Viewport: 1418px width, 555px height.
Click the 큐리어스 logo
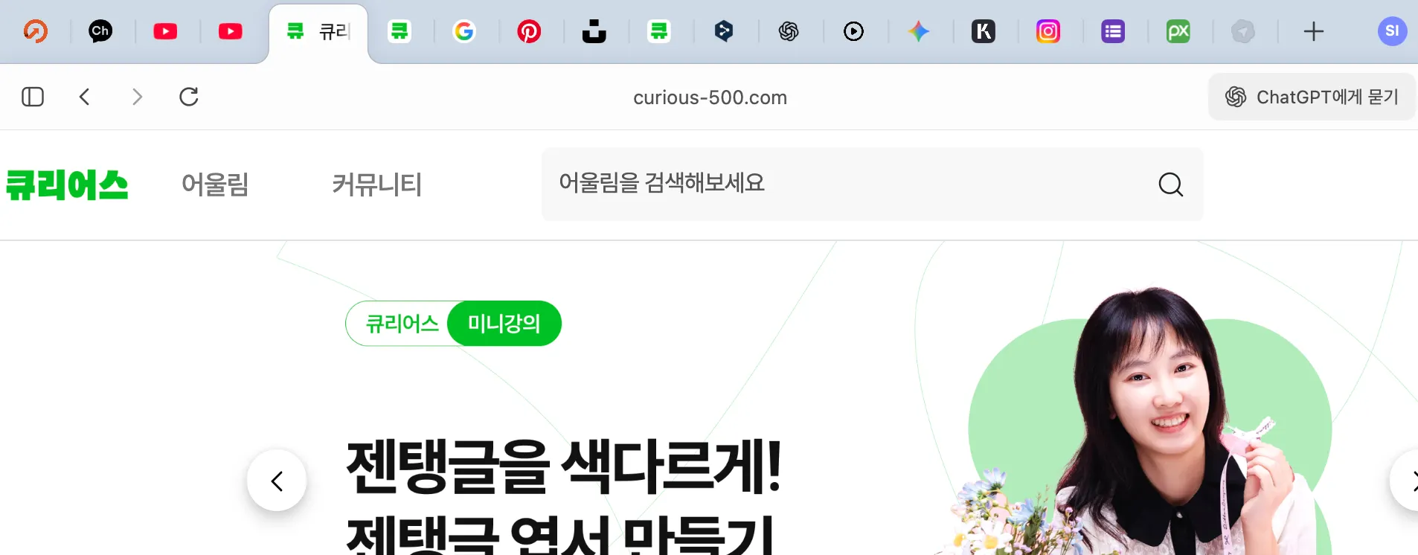coord(67,185)
